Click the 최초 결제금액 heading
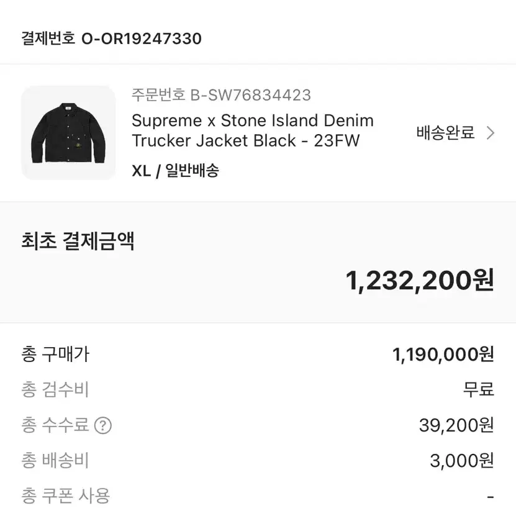Screen dimensions: 516x516 tap(78, 241)
